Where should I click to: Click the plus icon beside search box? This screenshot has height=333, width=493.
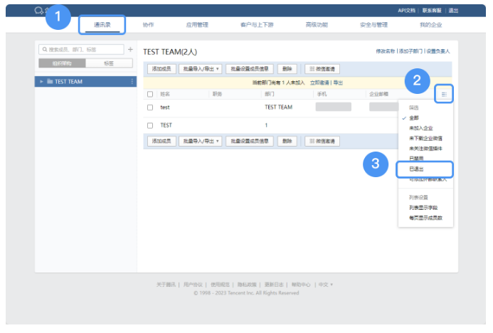(130, 50)
